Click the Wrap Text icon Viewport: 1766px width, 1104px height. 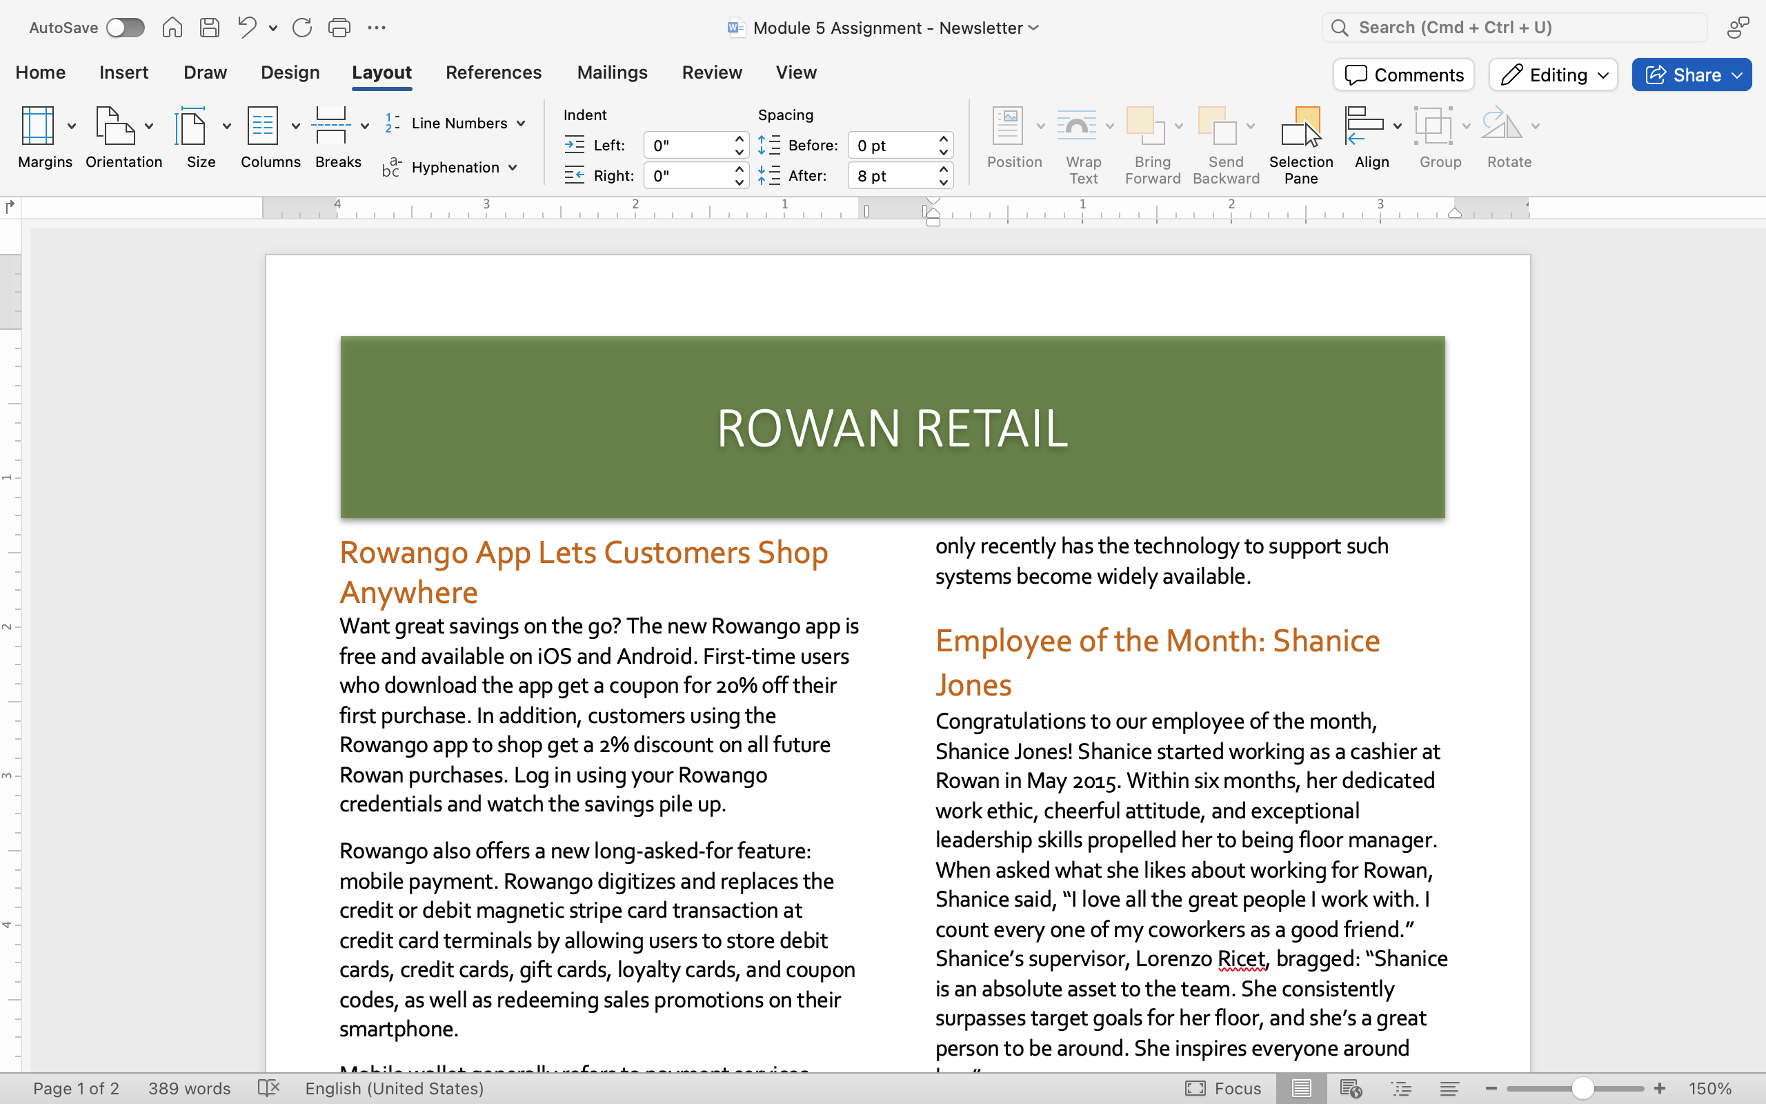pos(1076,126)
